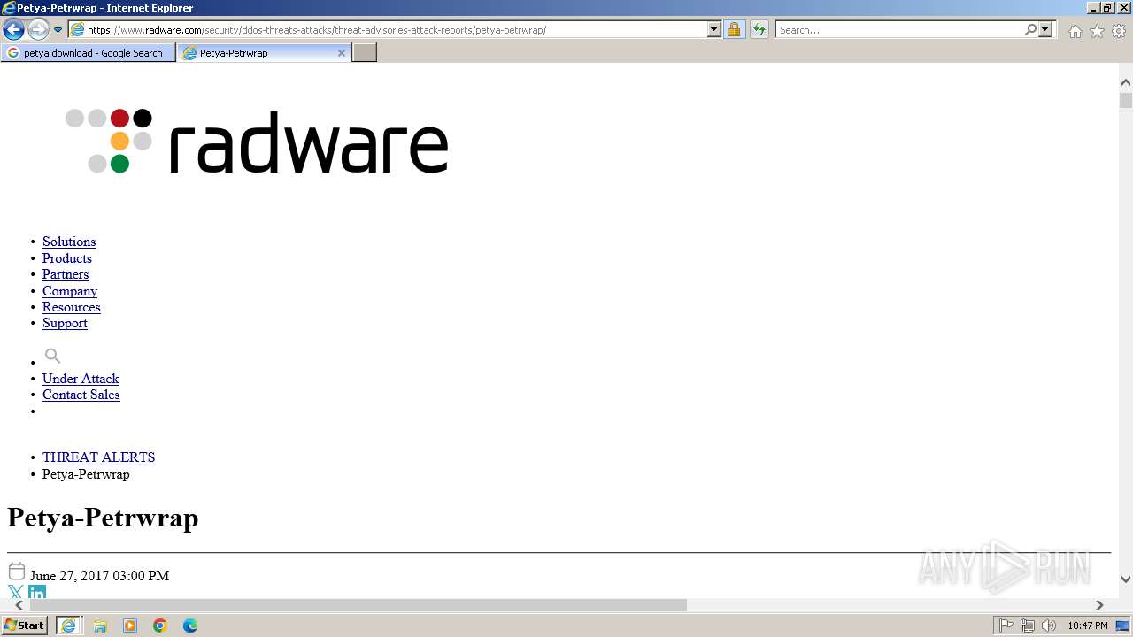The height and width of the screenshot is (637, 1133).
Task: Click the magnifier search icon in the search box
Action: pyautogui.click(x=1030, y=30)
